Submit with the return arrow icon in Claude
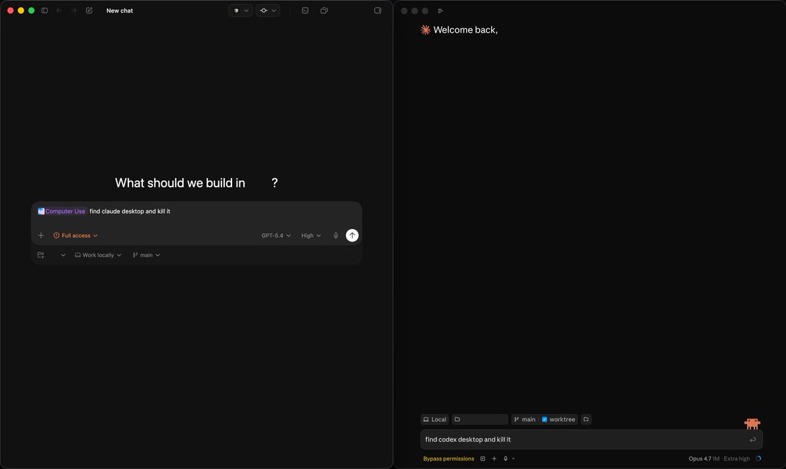 coord(753,440)
